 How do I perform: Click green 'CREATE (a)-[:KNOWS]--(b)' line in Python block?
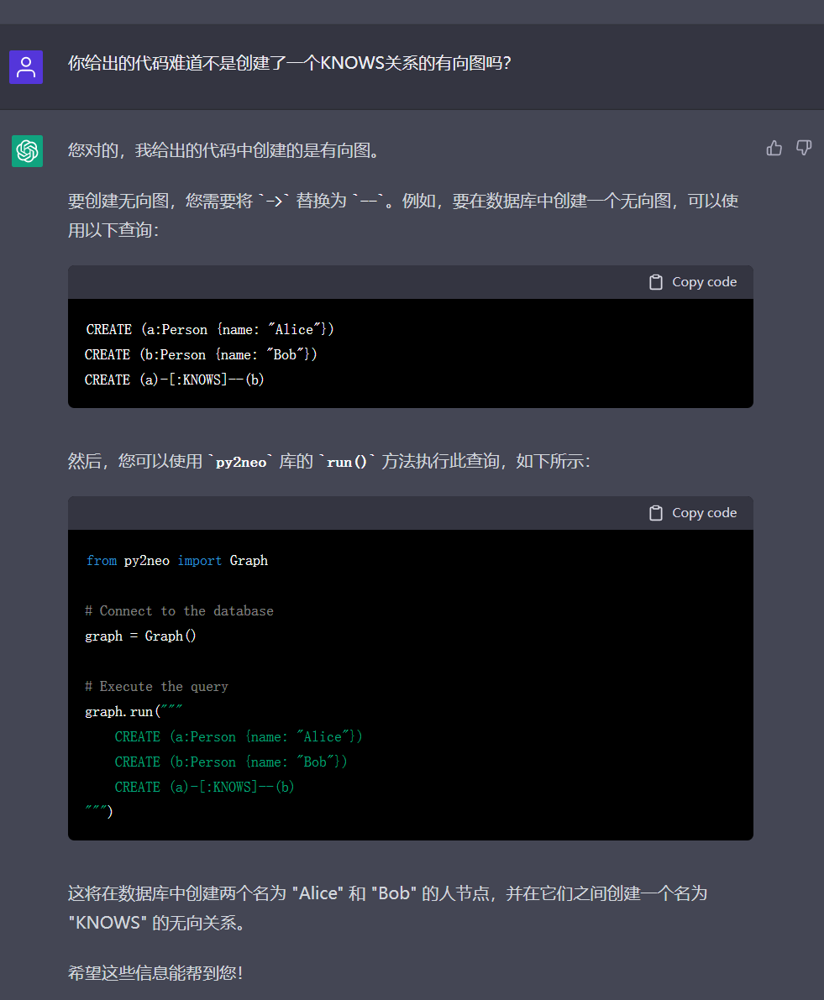click(204, 787)
